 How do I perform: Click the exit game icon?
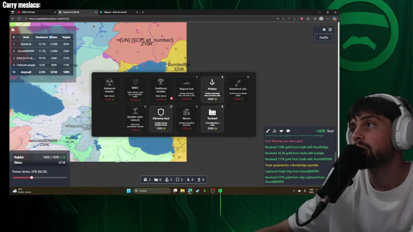coord(330,29)
